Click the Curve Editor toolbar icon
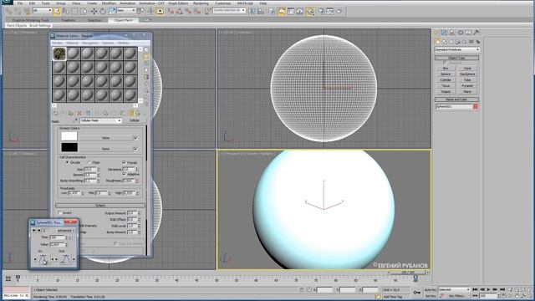The width and height of the screenshot is (535, 301). pos(291,11)
